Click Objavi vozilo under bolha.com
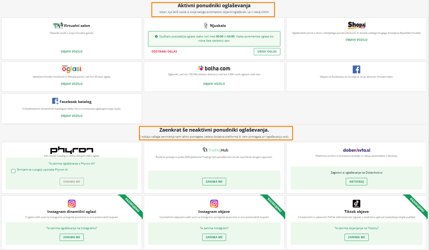 [x=214, y=84]
